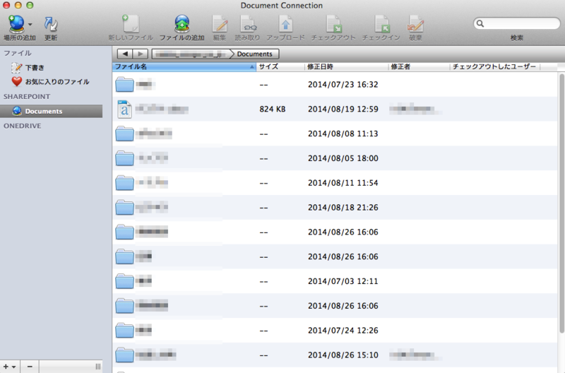Go back with the left arrow button
This screenshot has width=565, height=373.
coord(125,54)
